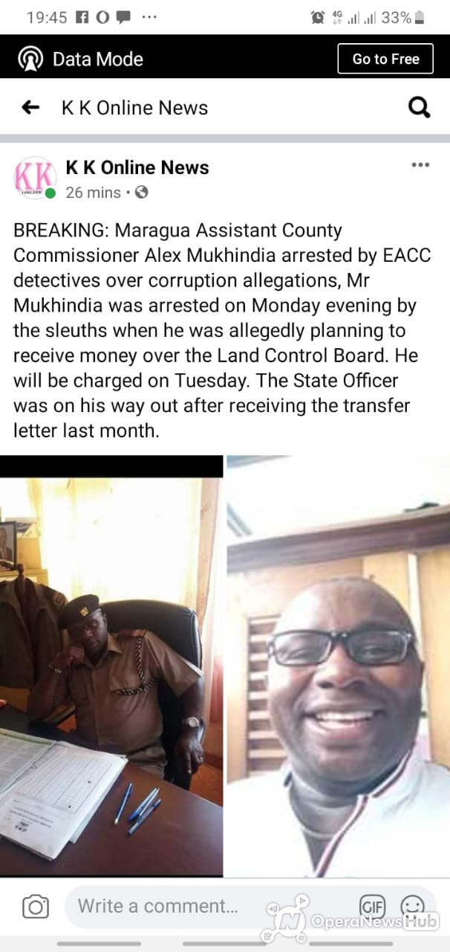Open the K K Online News author link
This screenshot has width=450, height=952.
pyautogui.click(x=137, y=167)
